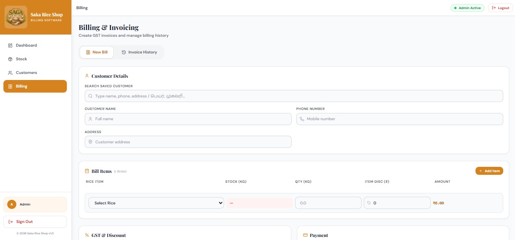The image size is (515, 240).
Task: Click the search magnifier icon in customer search
Action: [x=90, y=96]
